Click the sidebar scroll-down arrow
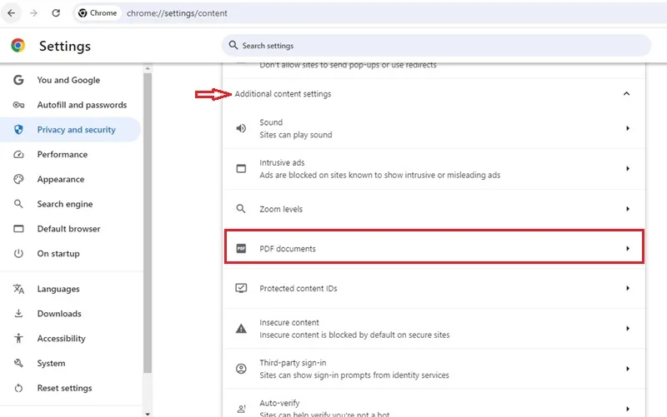The height and width of the screenshot is (417, 667). click(x=148, y=414)
